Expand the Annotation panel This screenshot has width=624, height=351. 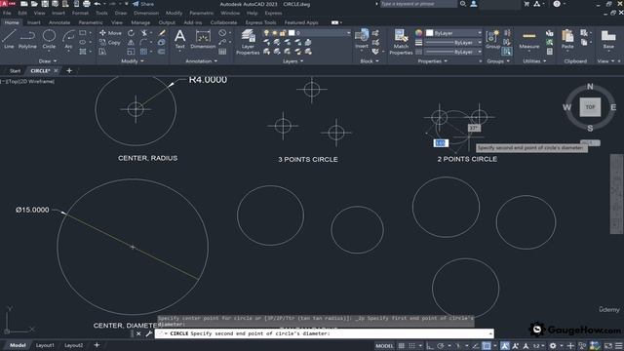(202, 61)
